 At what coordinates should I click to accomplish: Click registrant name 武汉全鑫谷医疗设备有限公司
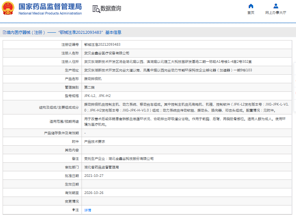click(x=106, y=53)
